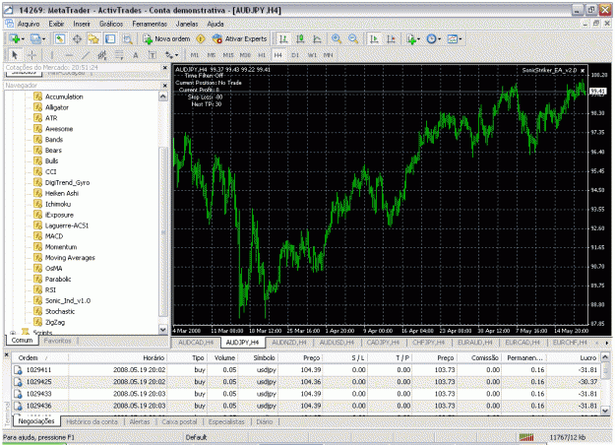Select the Equidistant Channel tool
The width and height of the screenshot is (615, 445).
[x=102, y=55]
